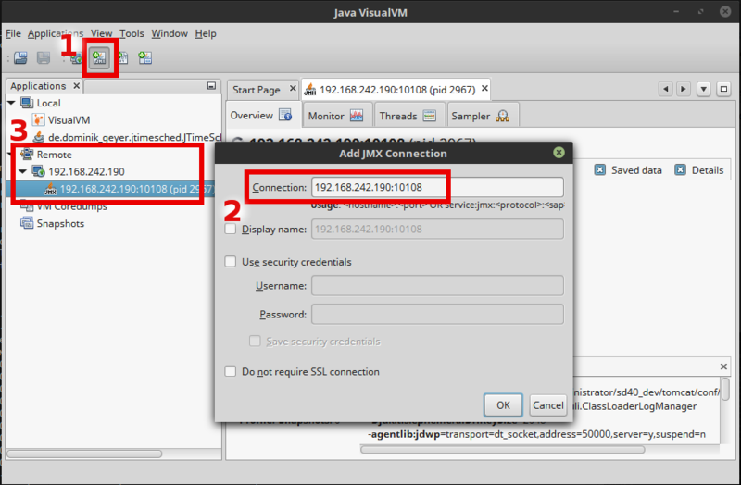This screenshot has height=485, width=741.
Task: Cancel the Add JMX Connection dialog
Action: click(547, 404)
